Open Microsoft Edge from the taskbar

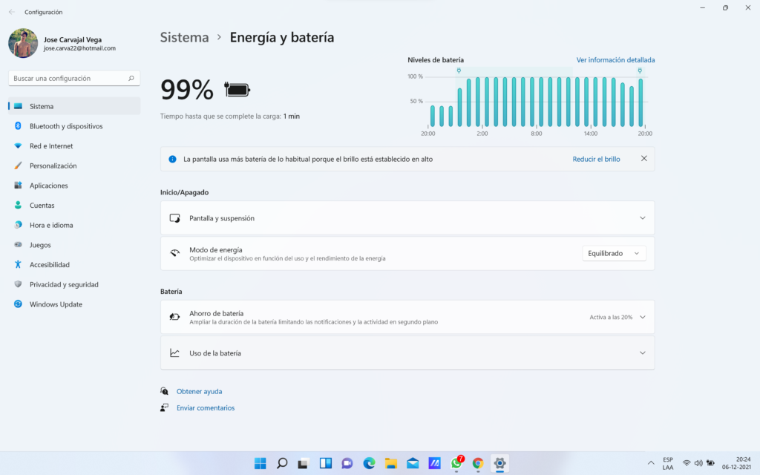(x=369, y=463)
